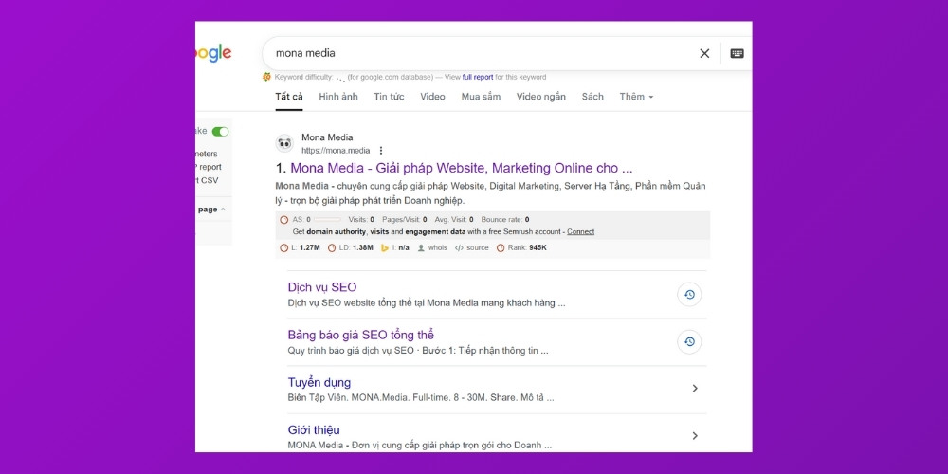The height and width of the screenshot is (474, 948).
Task: Click the Visits: 0 text
Action: [361, 220]
